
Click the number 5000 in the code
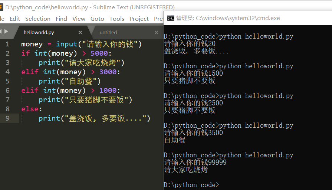(x=99, y=53)
